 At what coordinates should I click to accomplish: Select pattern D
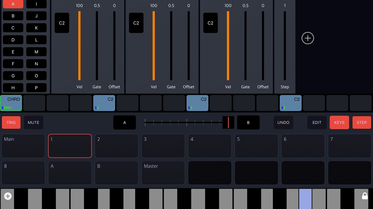coord(13,40)
